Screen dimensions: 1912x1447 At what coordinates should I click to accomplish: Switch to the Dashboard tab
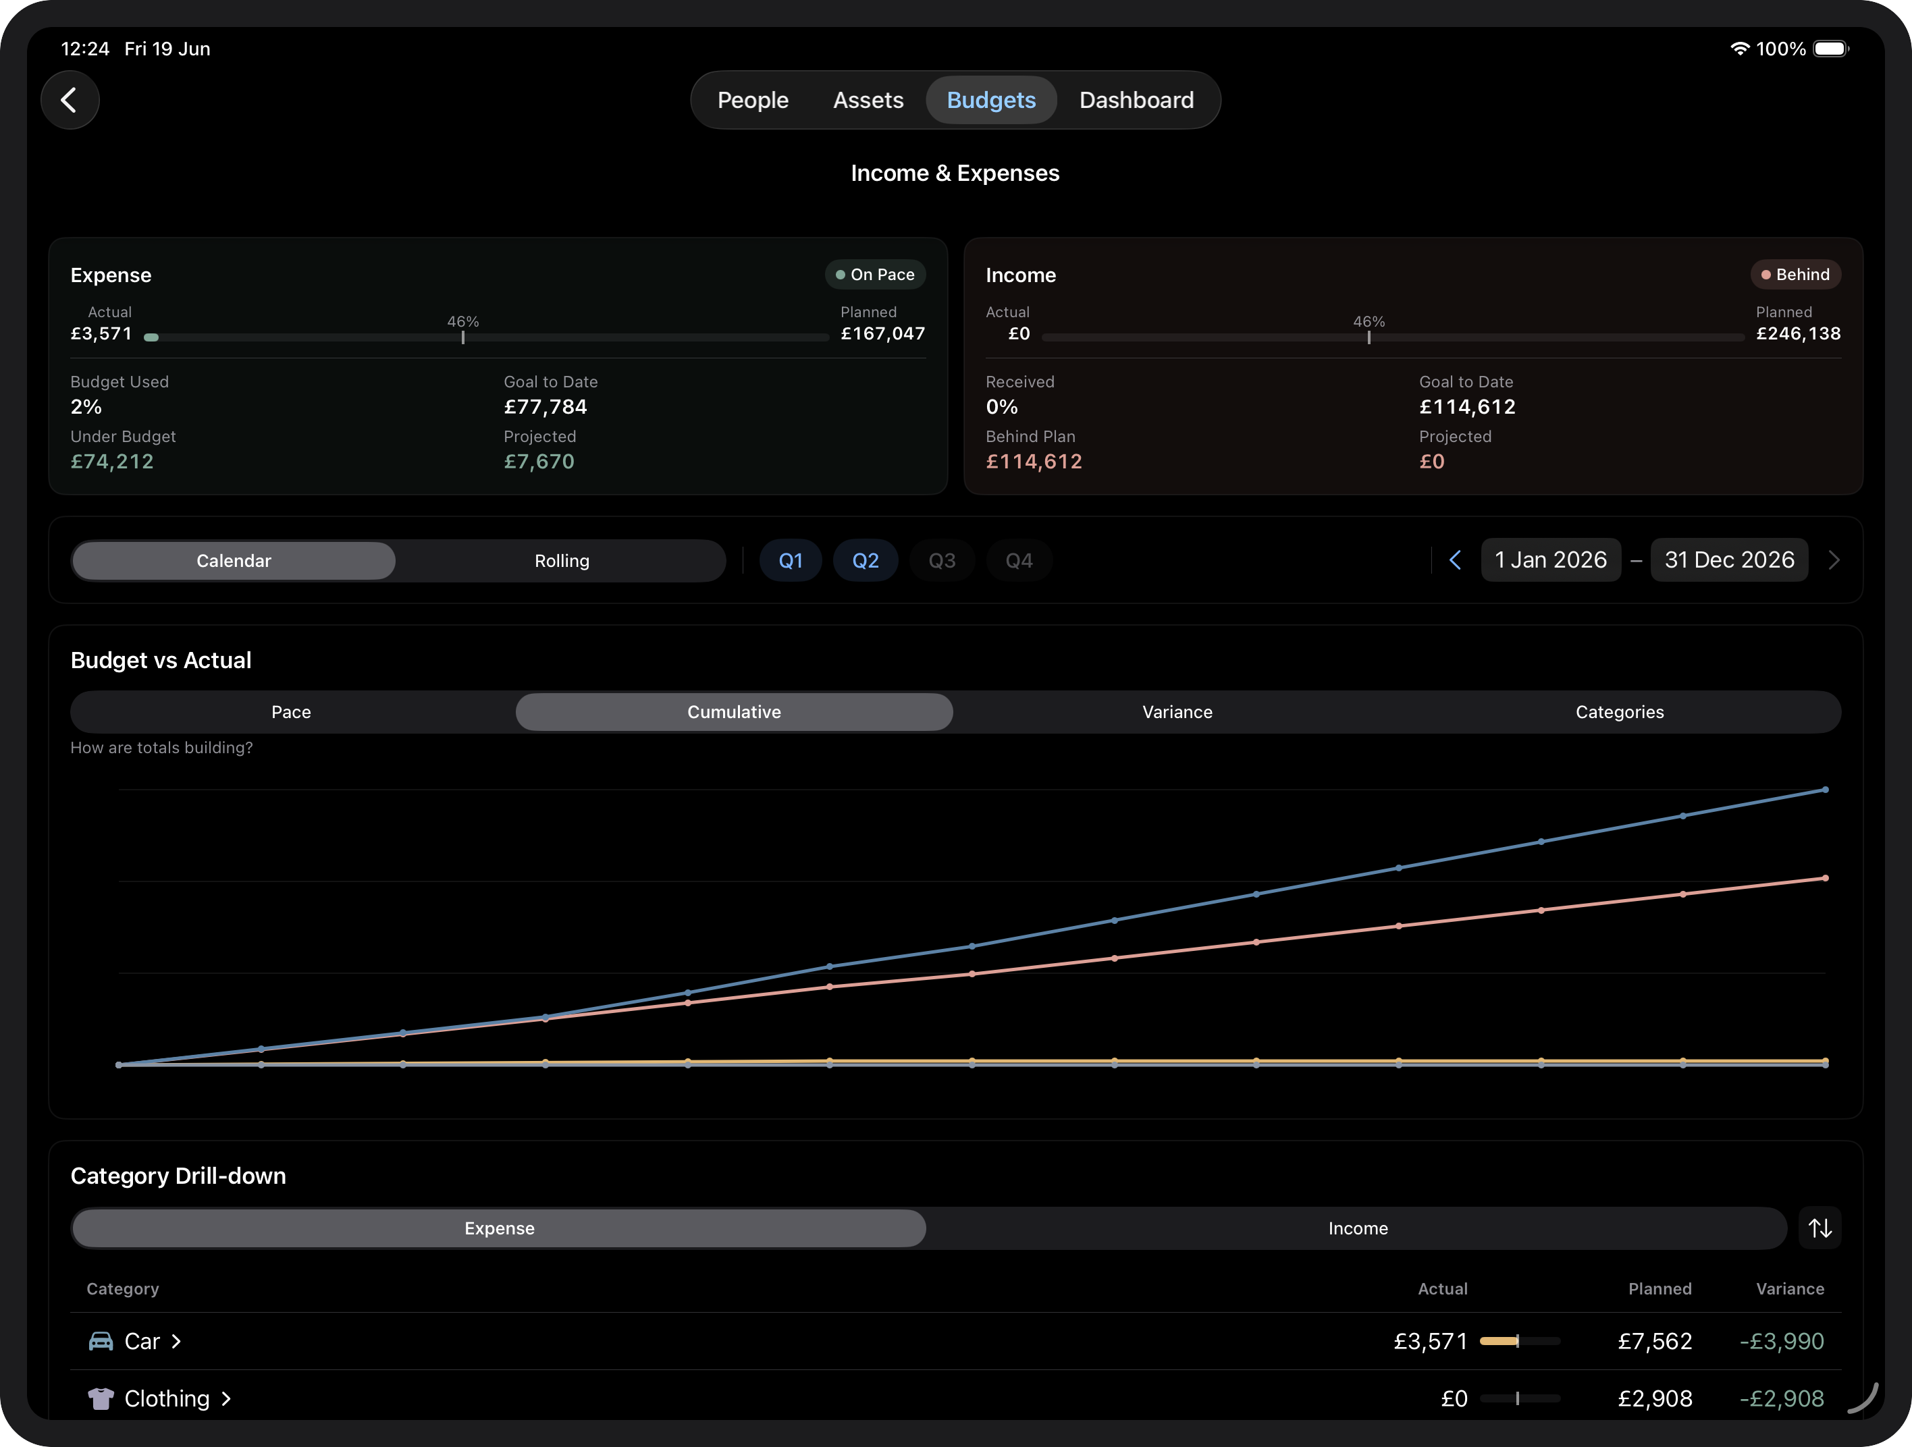tap(1137, 100)
